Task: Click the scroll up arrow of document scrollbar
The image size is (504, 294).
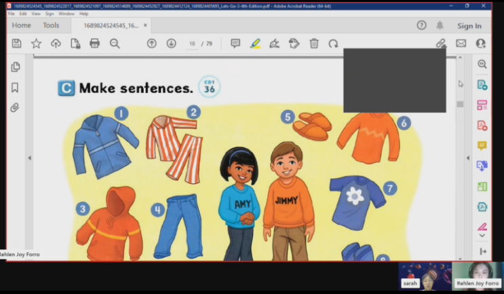Action: [x=460, y=58]
